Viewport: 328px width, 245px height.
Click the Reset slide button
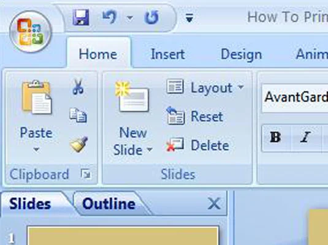(194, 116)
